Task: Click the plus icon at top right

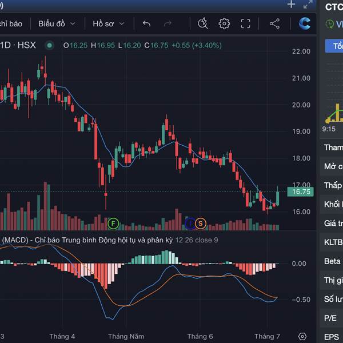Action: (291, 5)
